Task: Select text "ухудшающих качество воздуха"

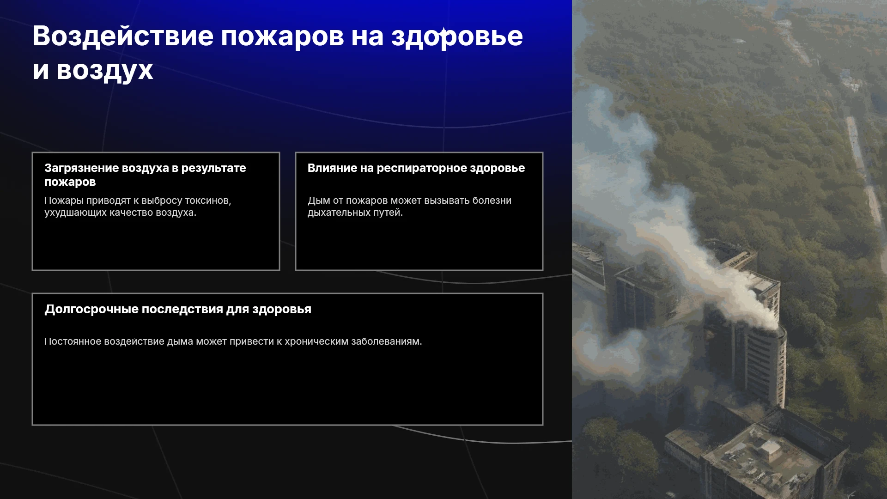Action: coord(119,213)
